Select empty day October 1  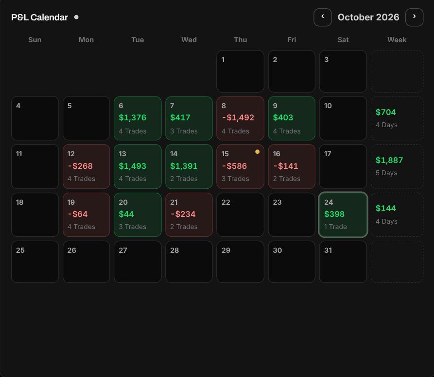point(240,71)
